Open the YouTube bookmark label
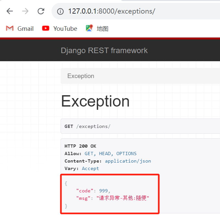This screenshot has height=216, width=220. coord(65,28)
